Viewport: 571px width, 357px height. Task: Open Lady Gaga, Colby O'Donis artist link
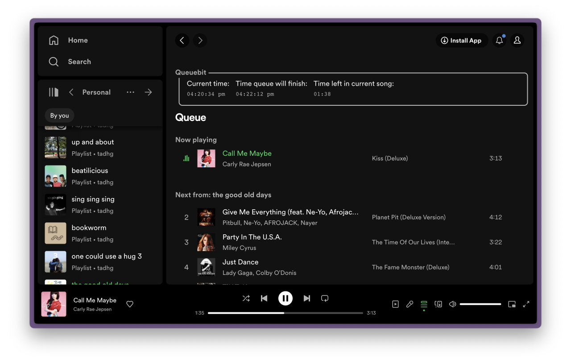click(259, 273)
